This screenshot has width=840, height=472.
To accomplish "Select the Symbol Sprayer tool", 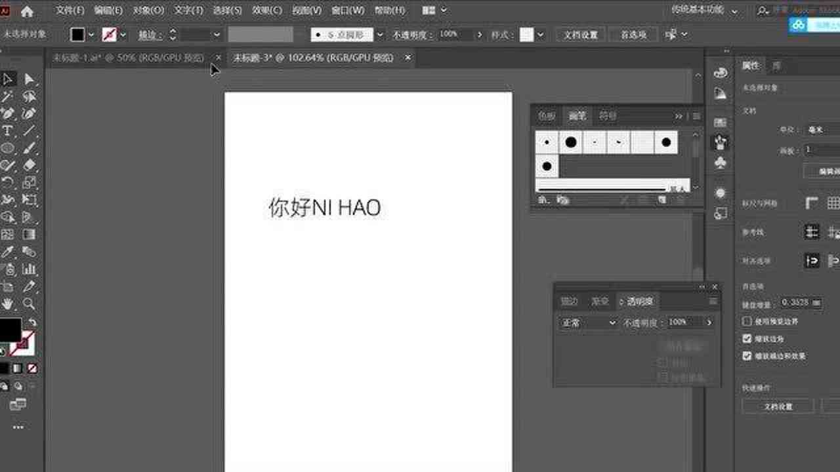I will (x=8, y=269).
